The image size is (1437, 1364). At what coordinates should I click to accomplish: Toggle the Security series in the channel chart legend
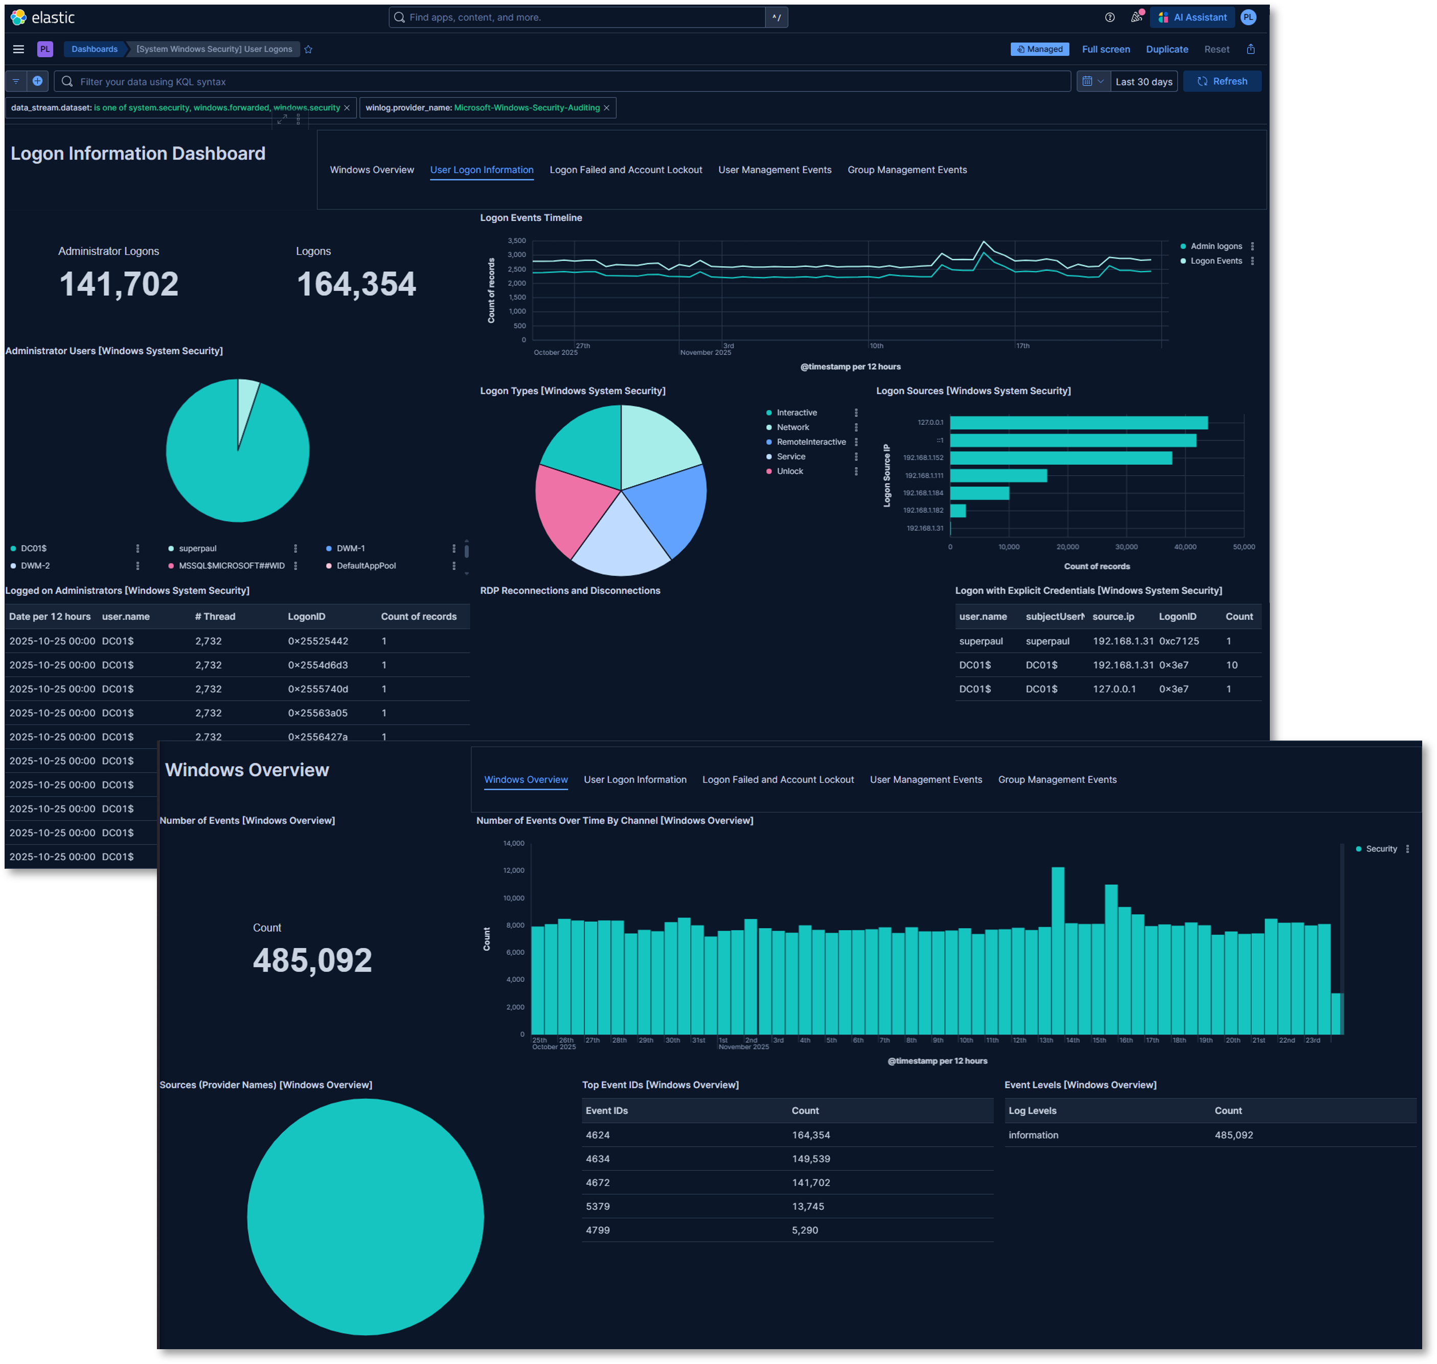tap(1380, 848)
